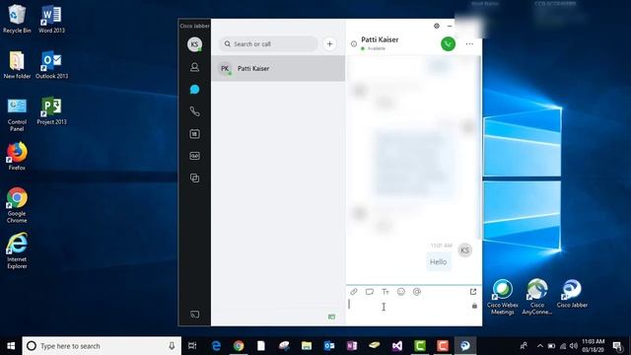This screenshot has width=631, height=355.
Task: Select Project 2013 desktop shortcut
Action: [51, 110]
